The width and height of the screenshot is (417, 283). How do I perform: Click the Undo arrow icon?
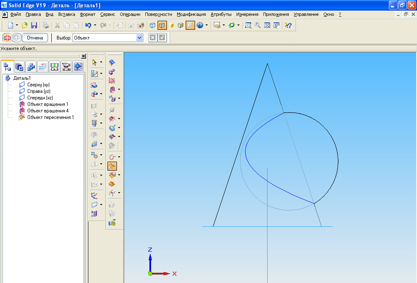click(88, 25)
